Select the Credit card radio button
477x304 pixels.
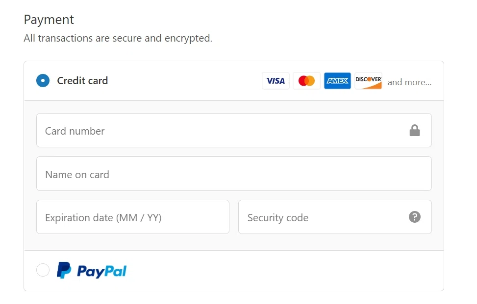pyautogui.click(x=43, y=81)
